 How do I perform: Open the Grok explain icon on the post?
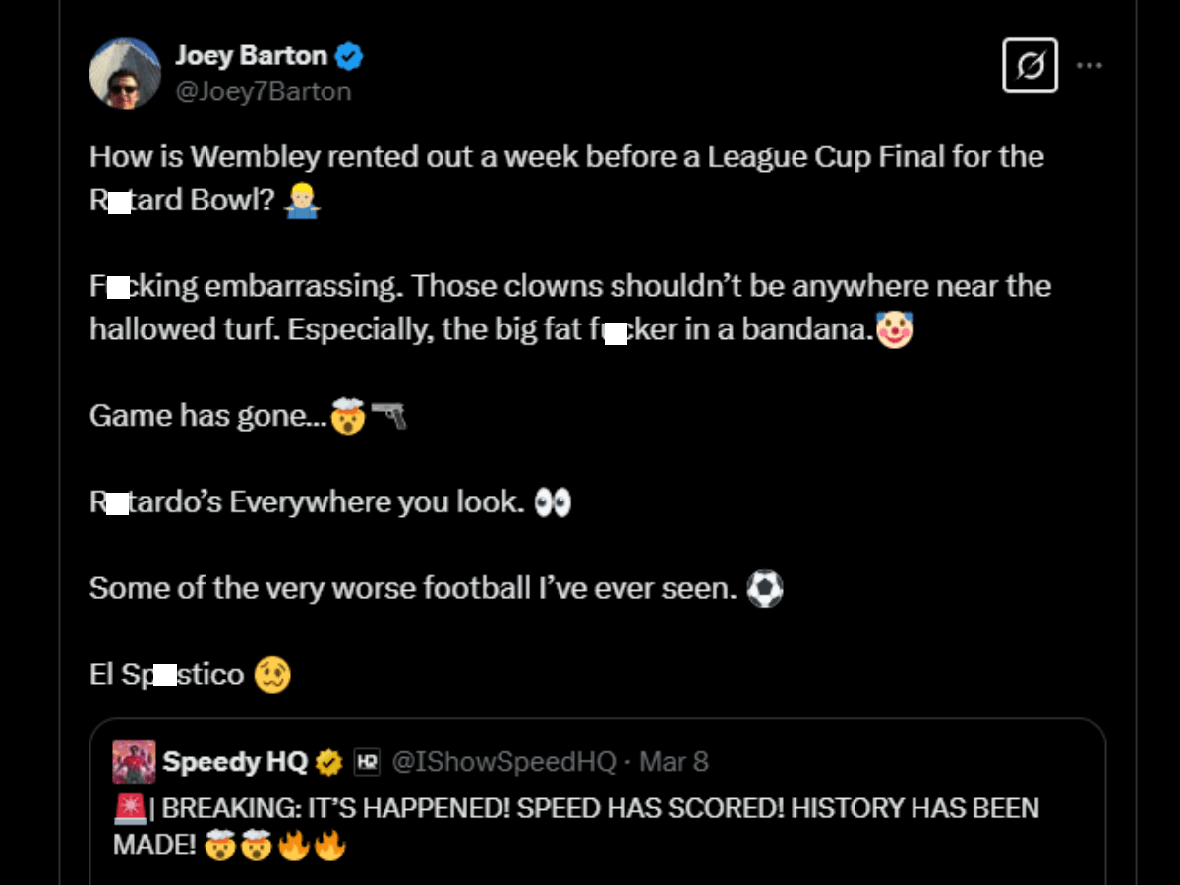(x=1030, y=65)
